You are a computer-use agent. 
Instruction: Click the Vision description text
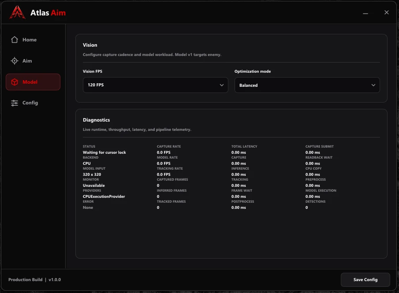152,55
